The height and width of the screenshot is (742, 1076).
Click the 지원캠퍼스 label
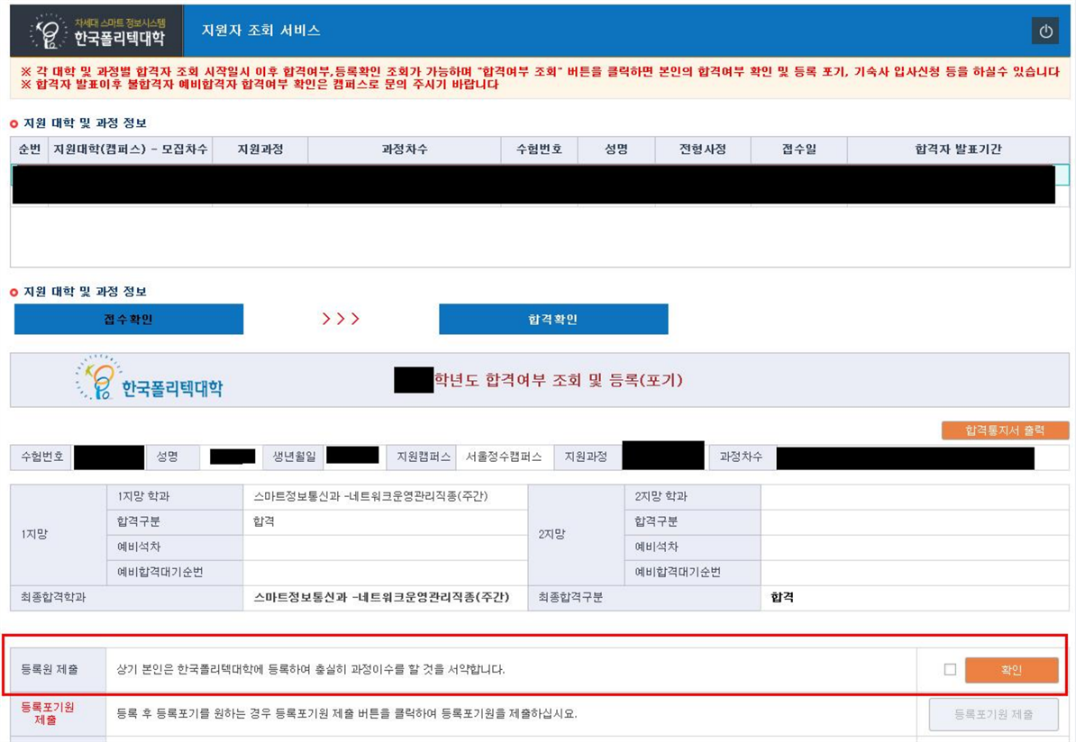(x=424, y=457)
